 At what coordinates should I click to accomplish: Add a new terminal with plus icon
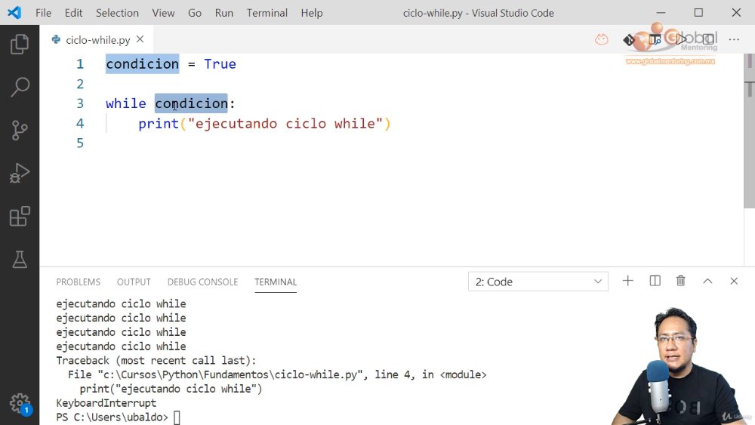pyautogui.click(x=628, y=281)
